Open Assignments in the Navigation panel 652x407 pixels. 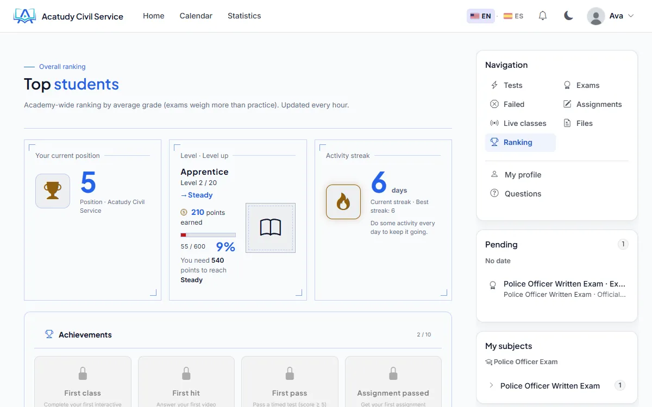pos(593,104)
